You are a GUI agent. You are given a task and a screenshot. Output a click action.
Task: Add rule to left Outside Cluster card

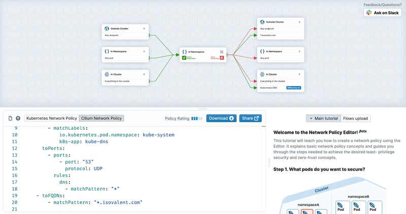144,28
